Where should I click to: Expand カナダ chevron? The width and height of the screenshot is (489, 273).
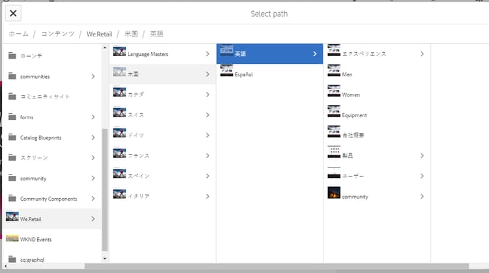[x=207, y=94]
